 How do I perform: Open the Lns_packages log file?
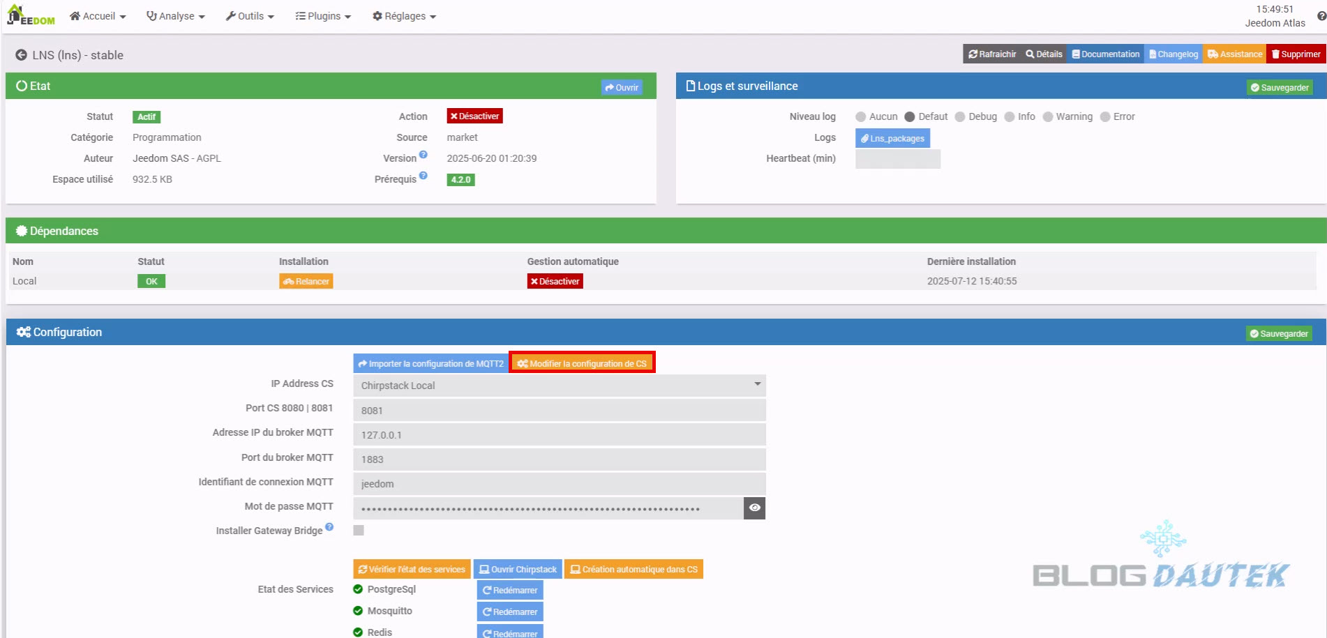(x=892, y=138)
